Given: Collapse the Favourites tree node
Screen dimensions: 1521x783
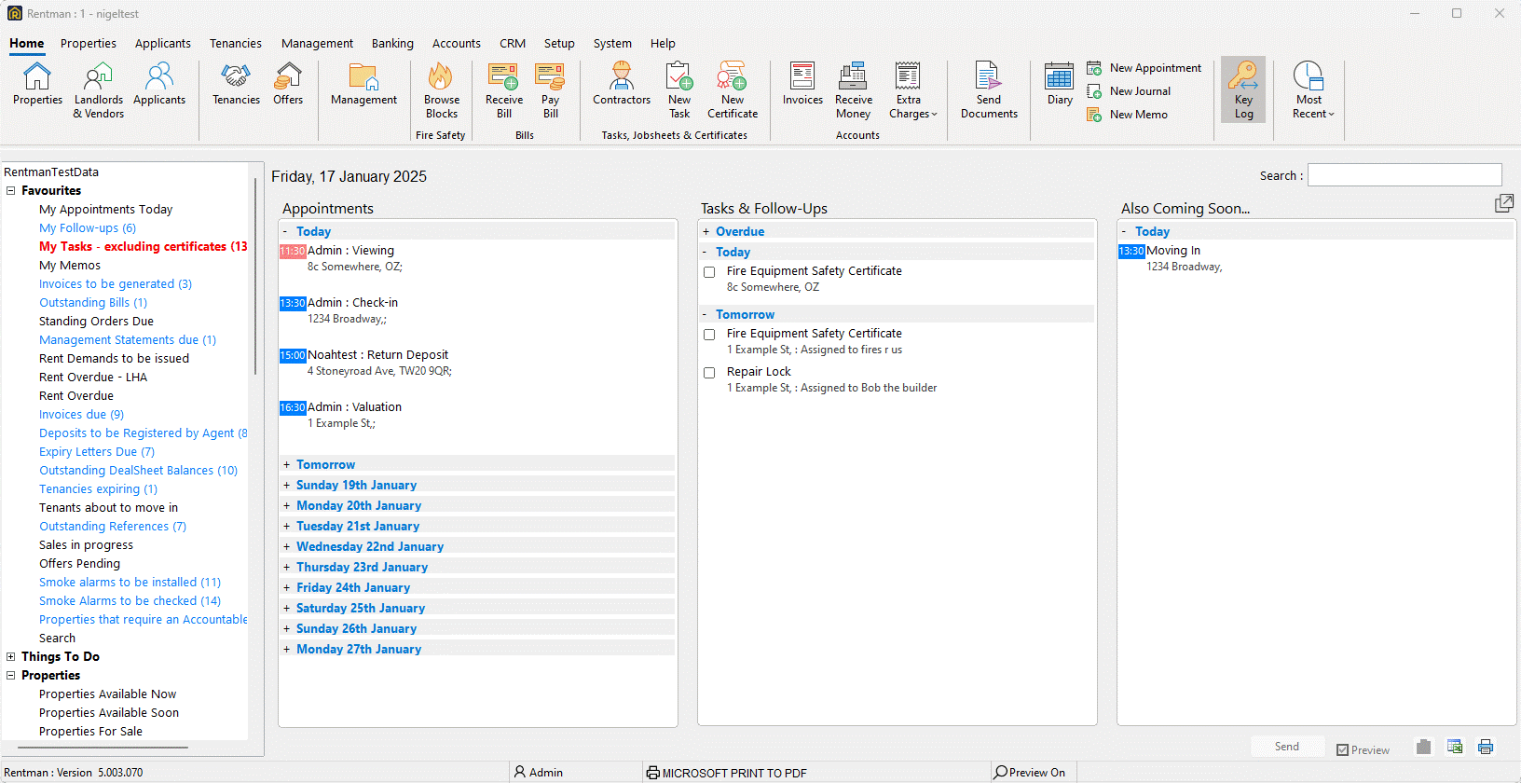Looking at the screenshot, I should click(11, 191).
